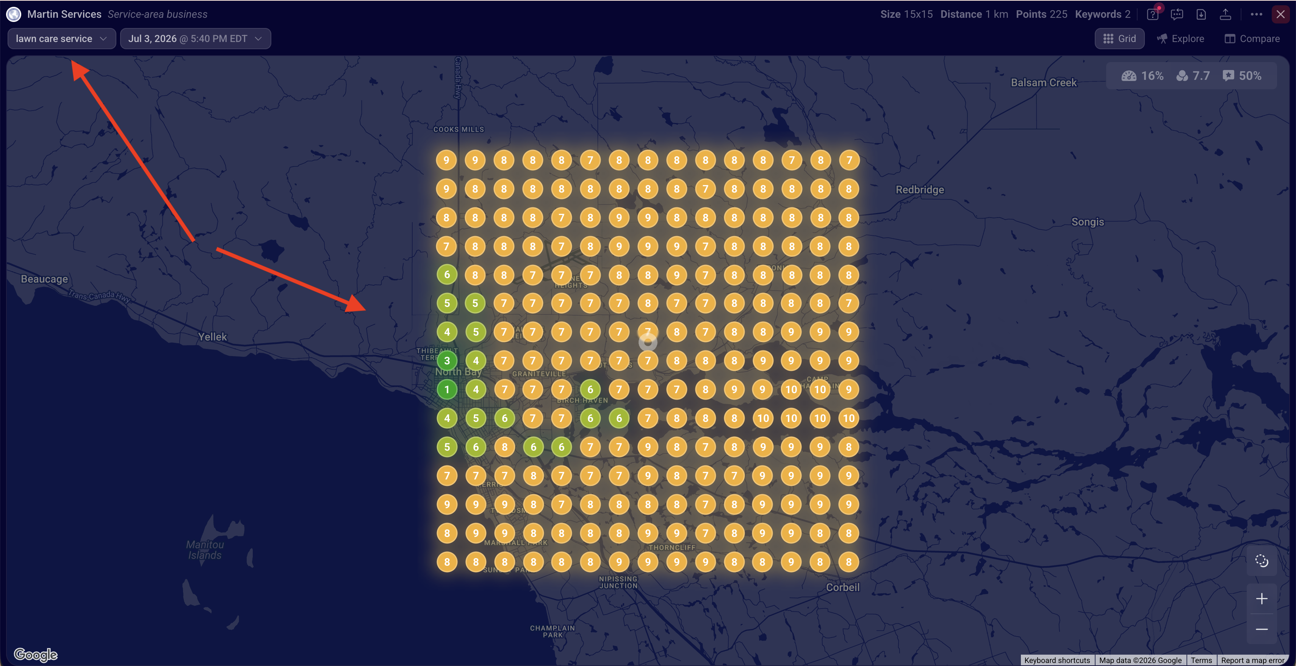Click the download report icon
The height and width of the screenshot is (666, 1296).
point(1201,14)
